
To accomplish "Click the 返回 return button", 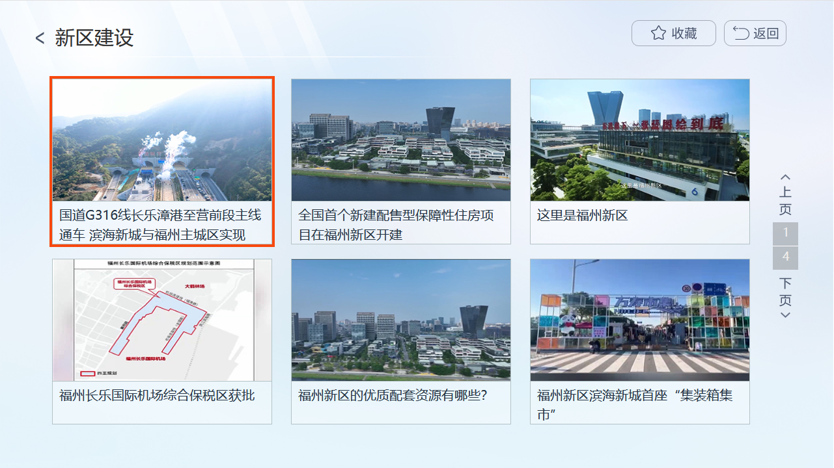I will coord(755,32).
